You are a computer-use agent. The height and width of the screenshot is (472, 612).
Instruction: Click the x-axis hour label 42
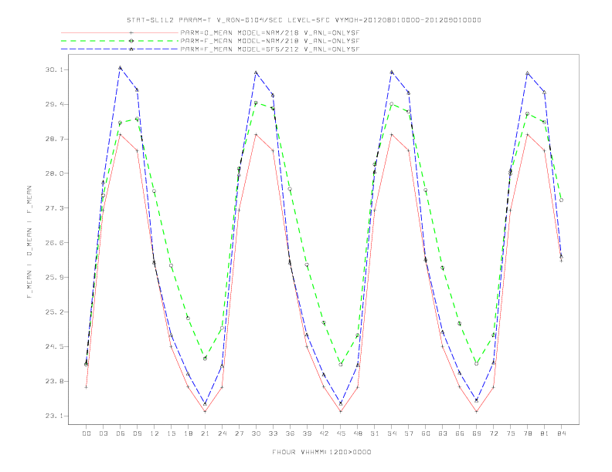[324, 433]
